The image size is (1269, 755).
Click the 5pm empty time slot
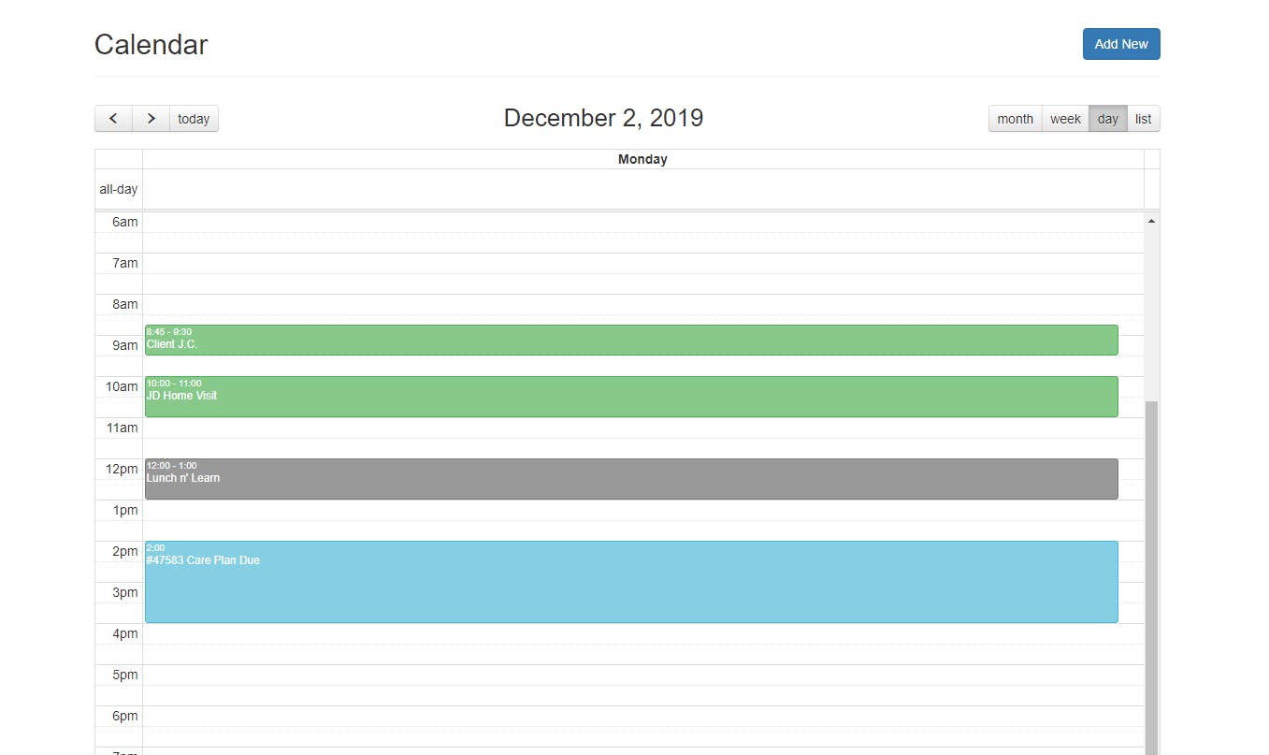[642, 685]
